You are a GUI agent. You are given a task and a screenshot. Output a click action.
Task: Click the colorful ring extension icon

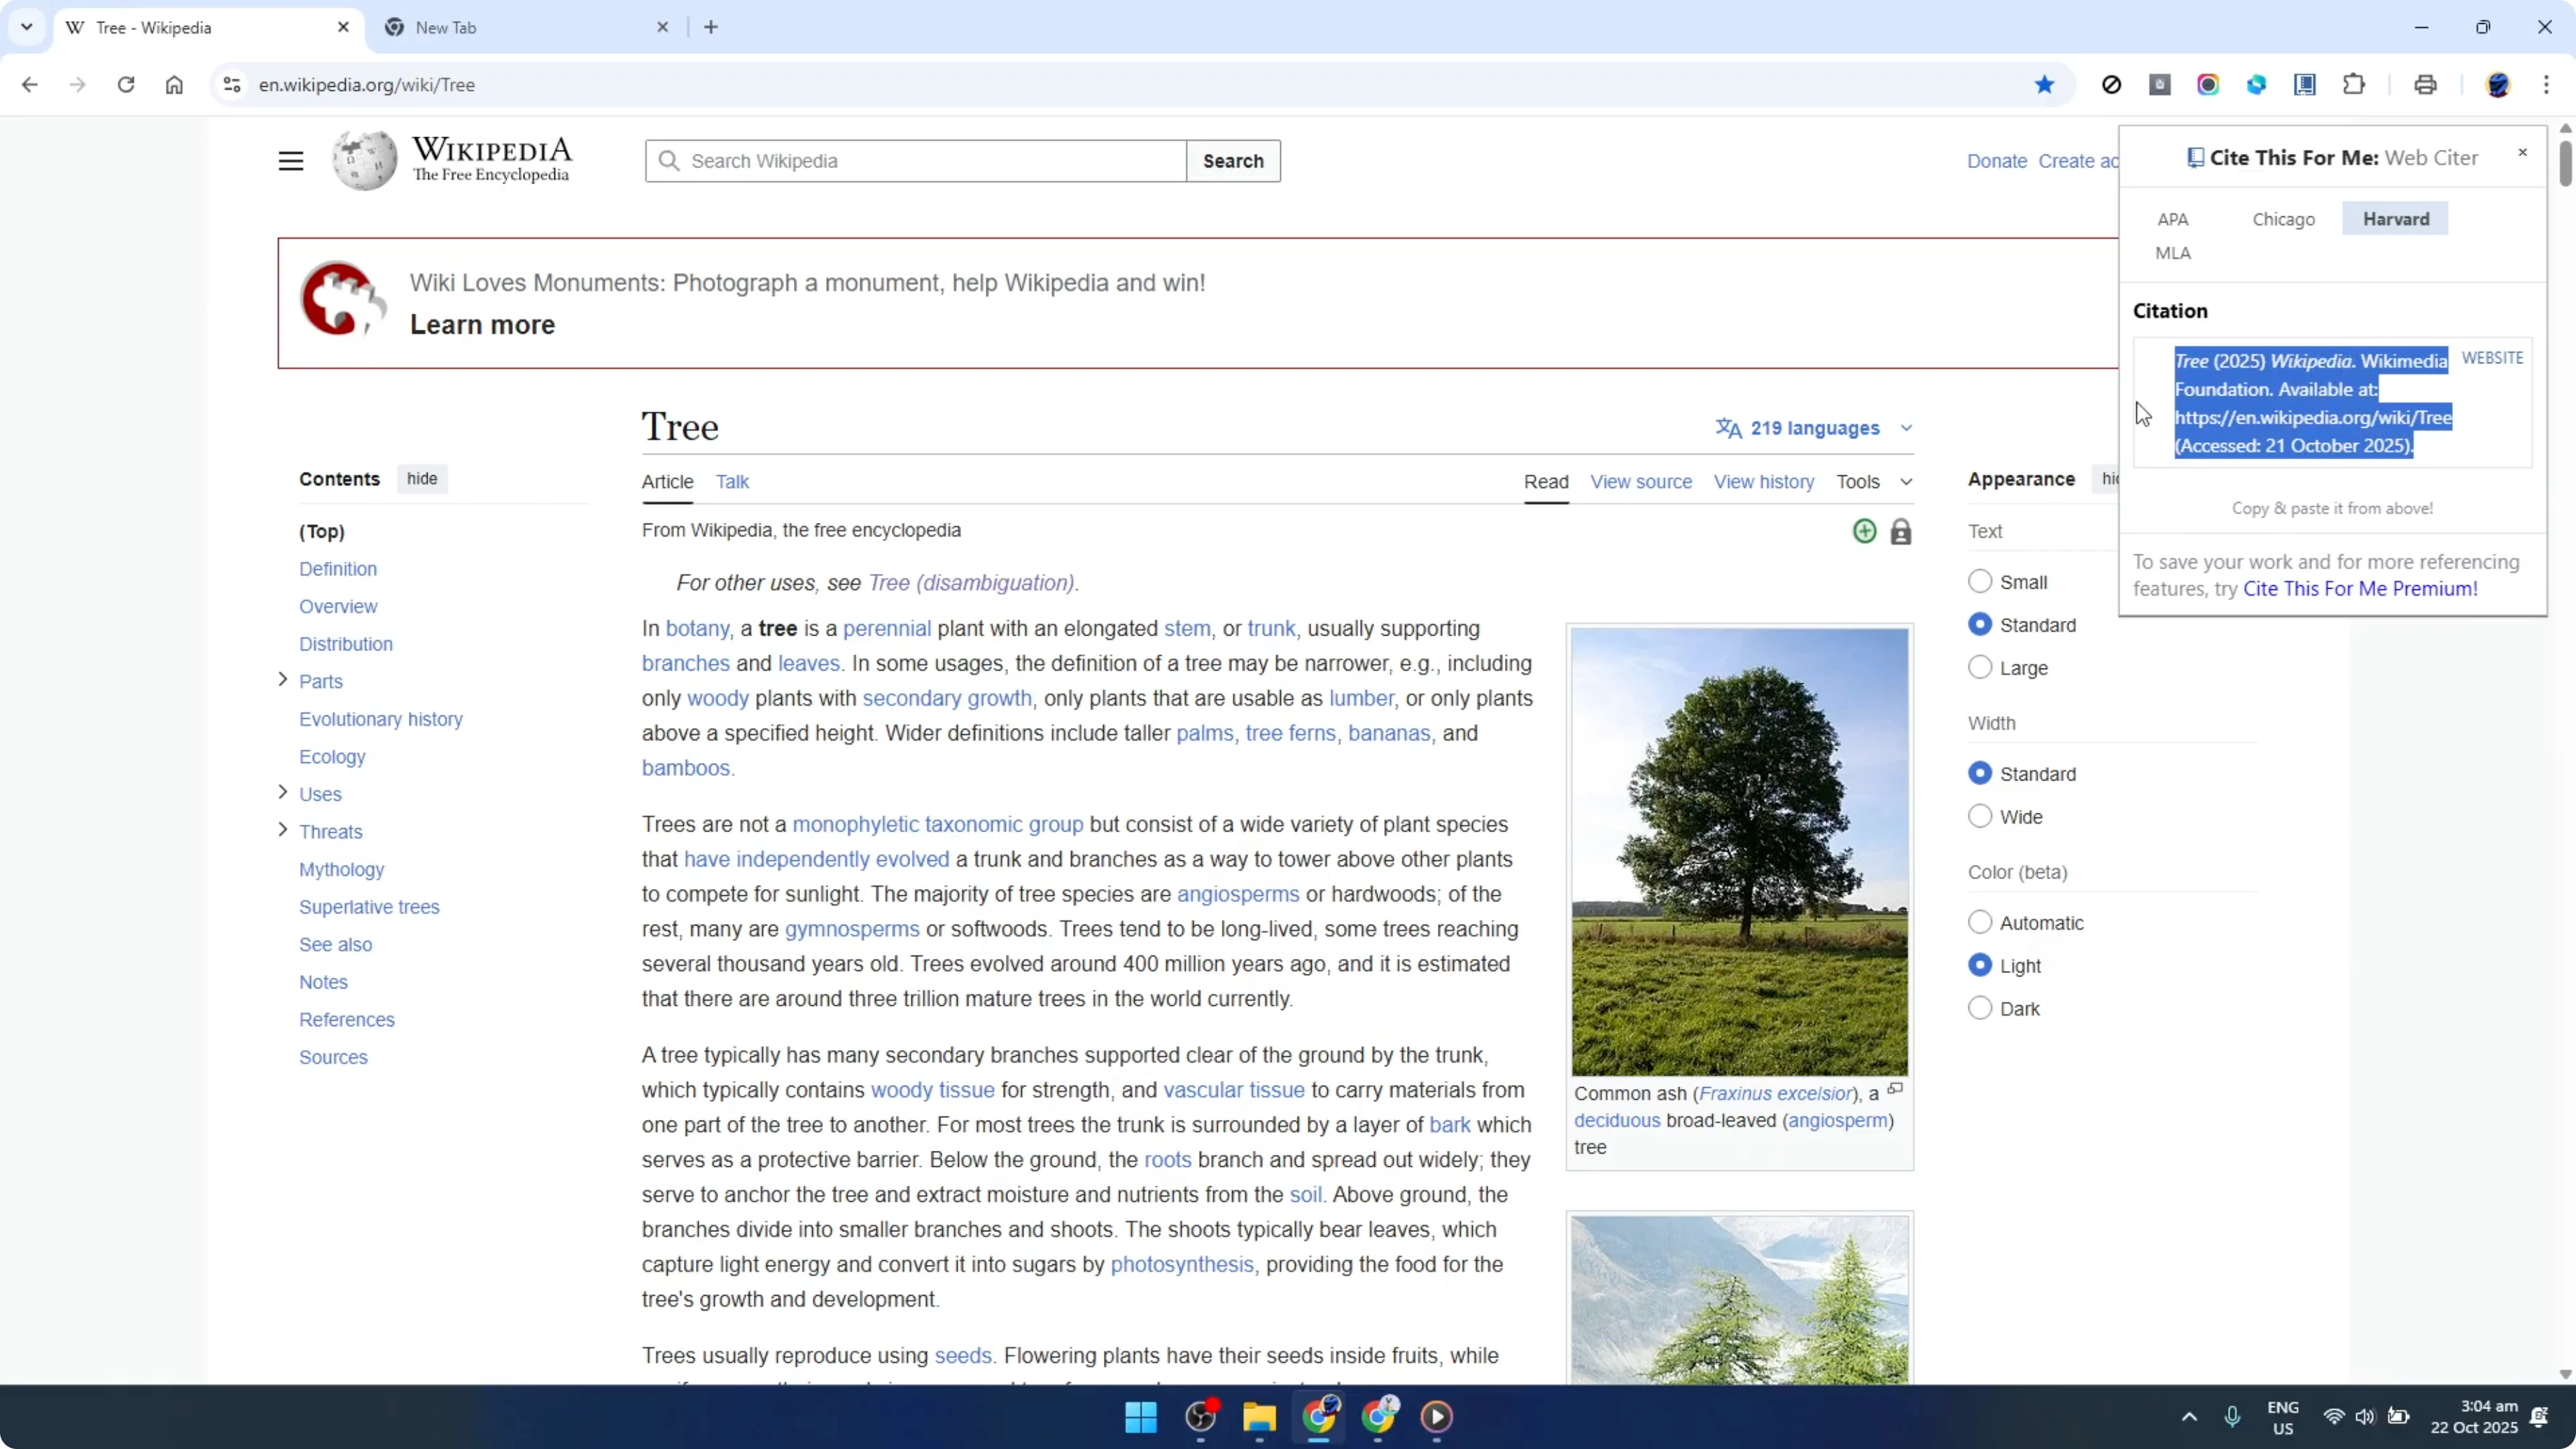[x=2208, y=85]
